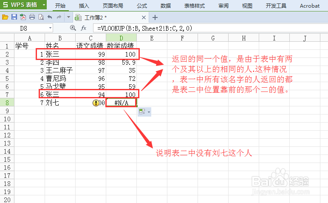The width and height of the screenshot is (328, 203).
Task: Open file with folder icon
Action: pyautogui.click(x=5, y=17)
